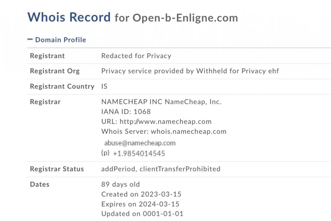Click the IANA ID: 1068 line

[126, 112]
